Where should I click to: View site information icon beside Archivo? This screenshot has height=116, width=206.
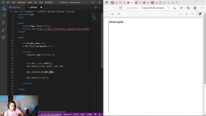(128, 8)
